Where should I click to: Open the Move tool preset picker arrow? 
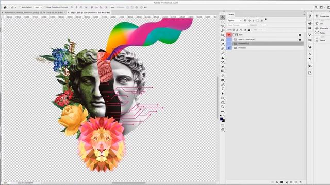(x=16, y=7)
